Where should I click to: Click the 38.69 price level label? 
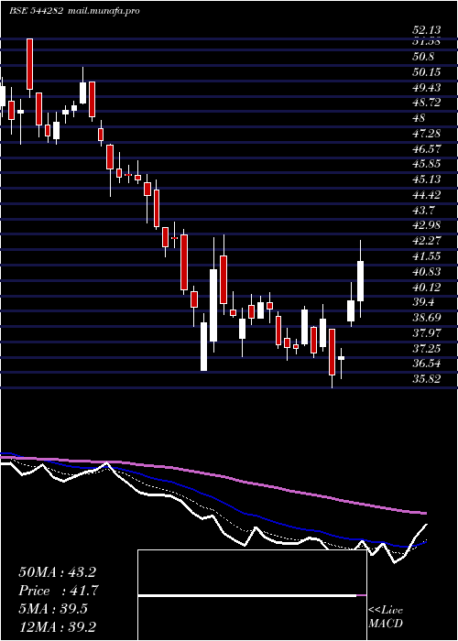[427, 318]
